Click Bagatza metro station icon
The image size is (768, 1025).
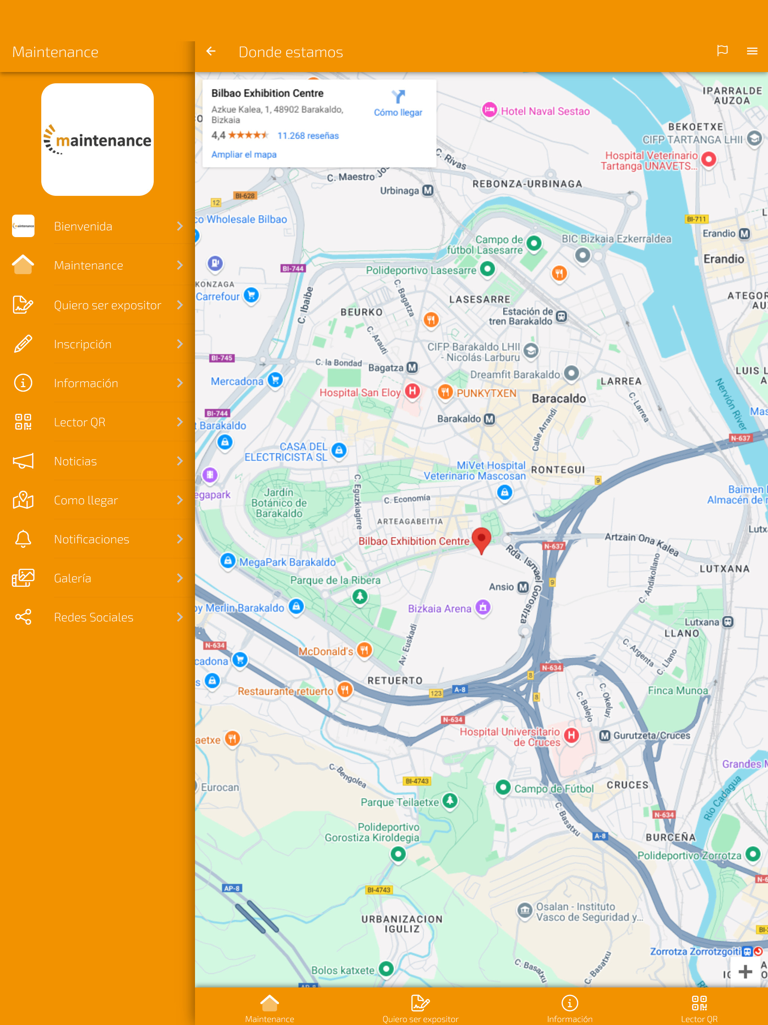coord(412,367)
